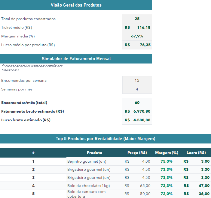Select the 3,00 profit cell

(x=196, y=161)
